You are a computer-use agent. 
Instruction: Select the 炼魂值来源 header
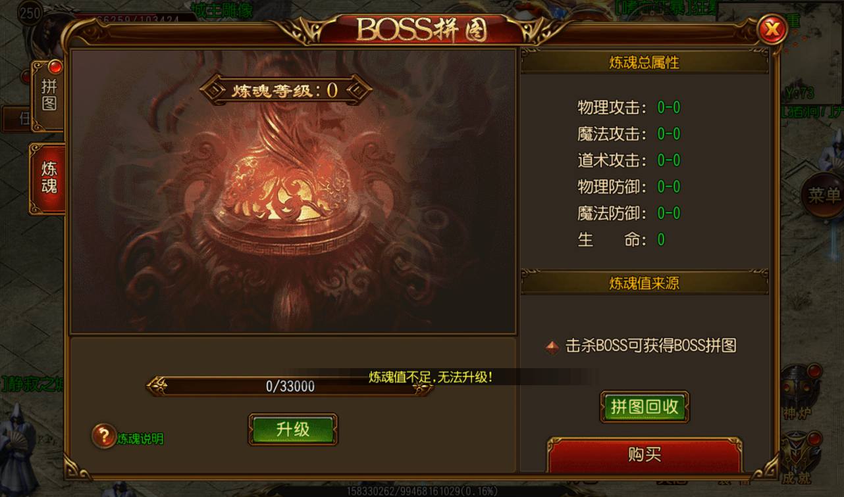coord(645,283)
